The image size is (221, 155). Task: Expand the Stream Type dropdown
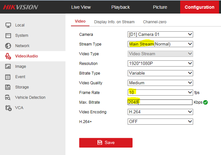[160, 44]
